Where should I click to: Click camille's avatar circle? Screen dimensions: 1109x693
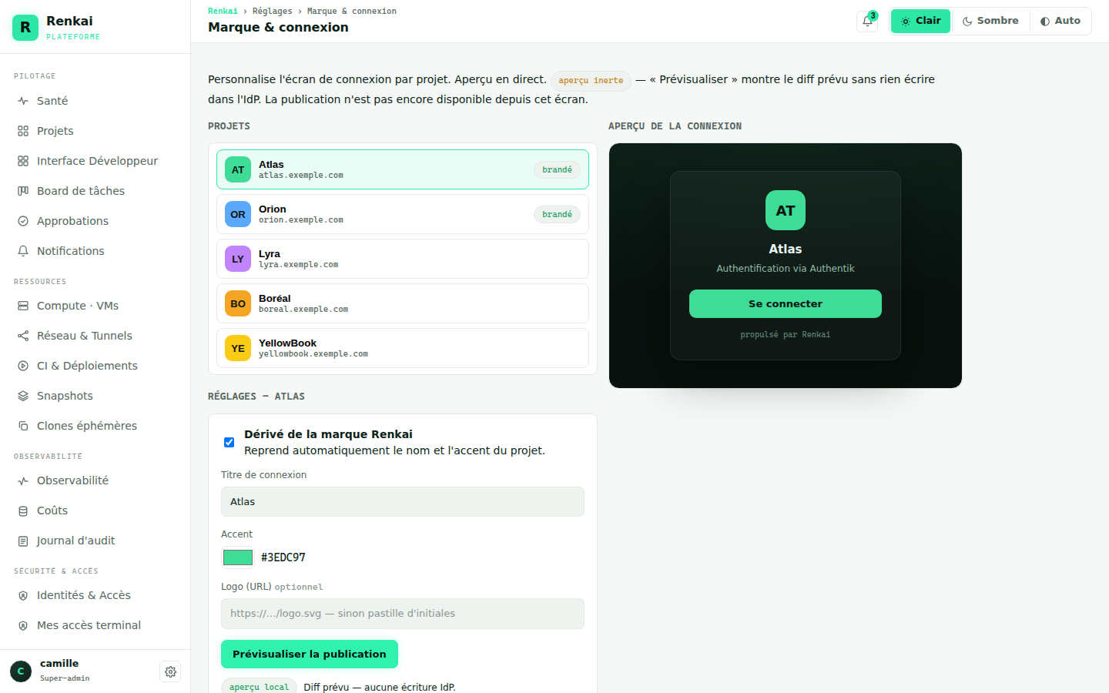click(21, 671)
